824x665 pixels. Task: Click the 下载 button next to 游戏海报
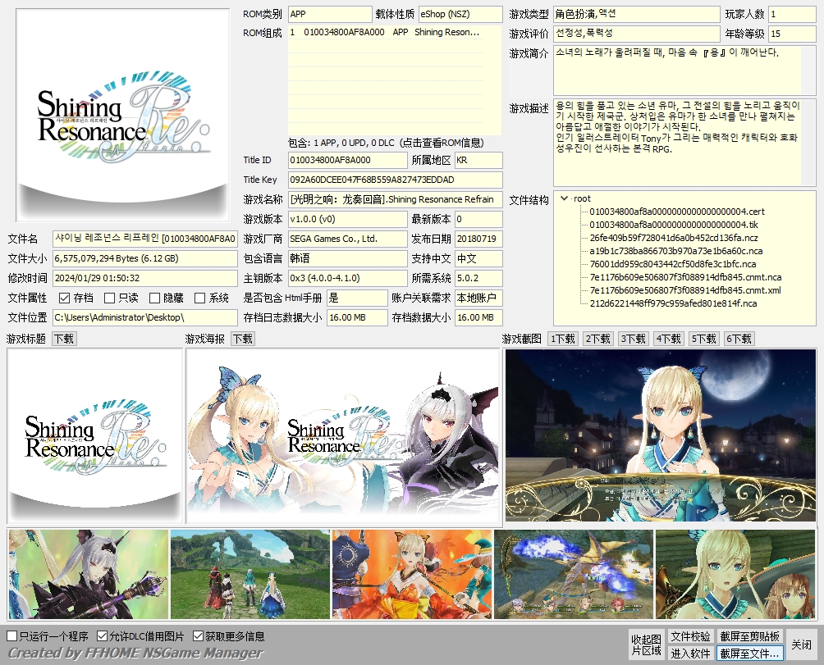[242, 339]
